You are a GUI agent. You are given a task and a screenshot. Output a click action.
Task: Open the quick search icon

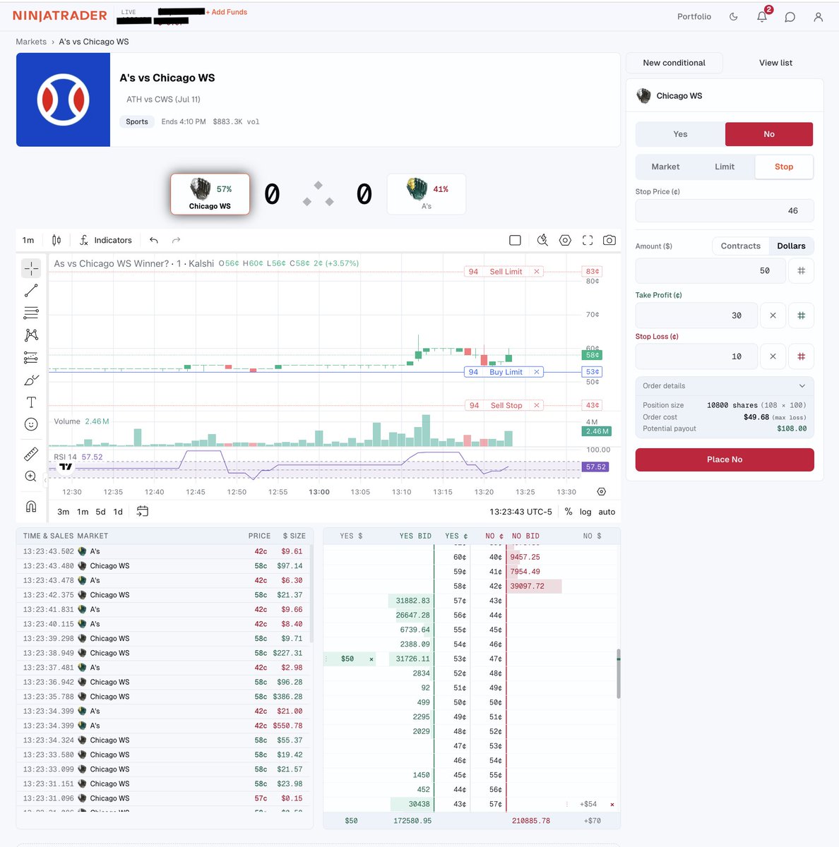click(542, 240)
